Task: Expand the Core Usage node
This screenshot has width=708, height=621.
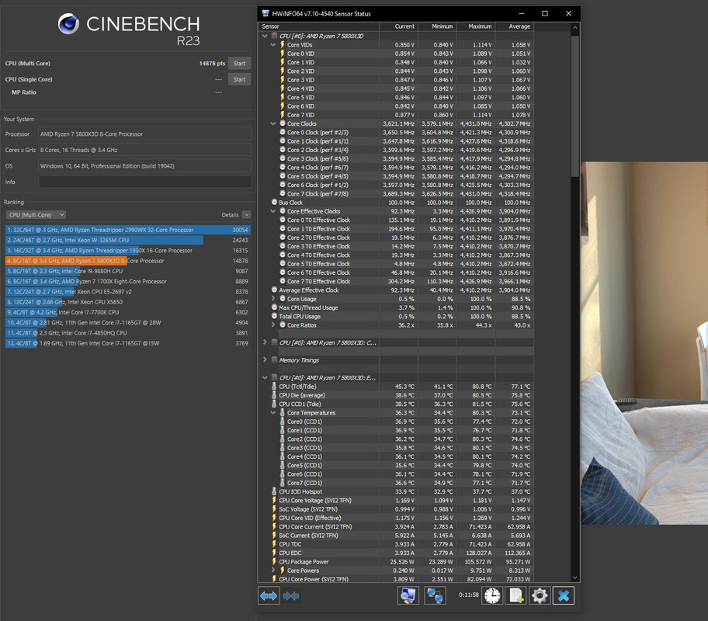Action: 272,299
